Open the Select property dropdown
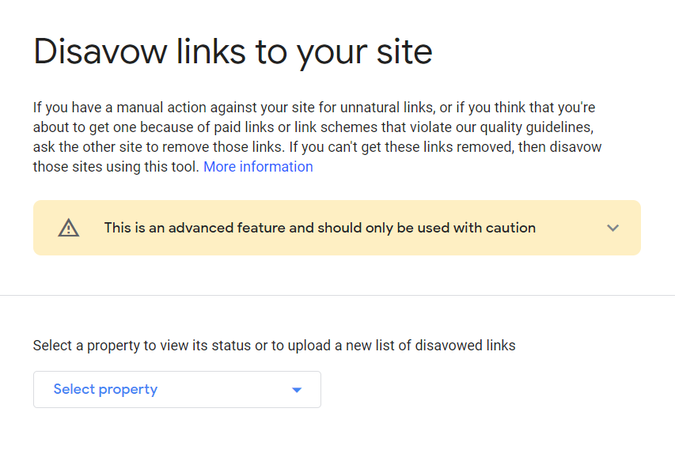675x465 pixels. [176, 389]
